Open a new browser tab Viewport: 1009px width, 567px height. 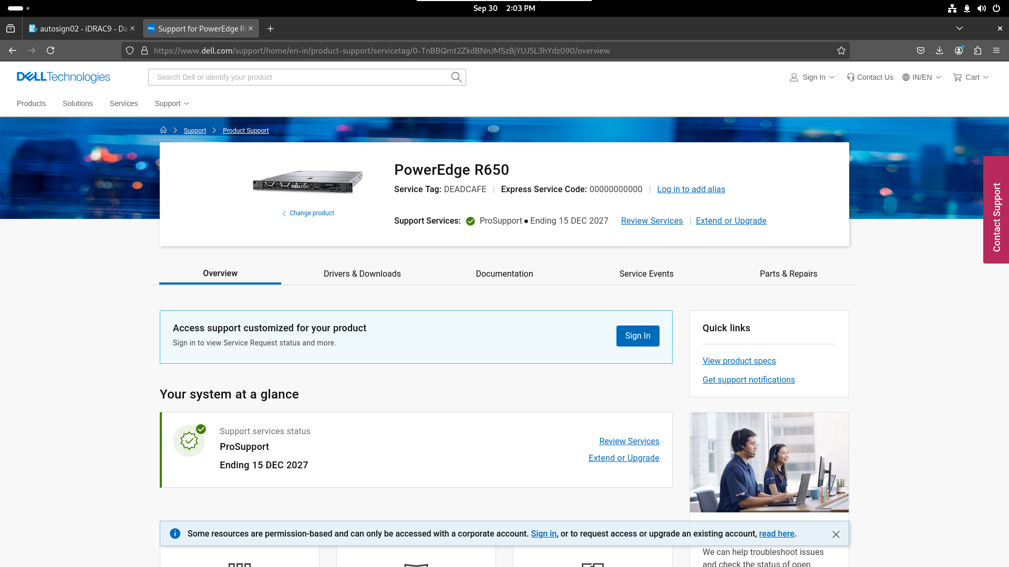270,29
